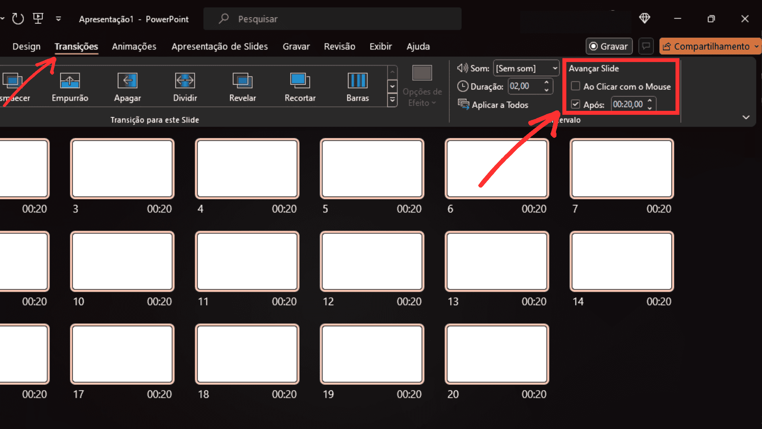Image resolution: width=762 pixels, height=429 pixels.
Task: Open the Design tab
Action: [x=26, y=46]
